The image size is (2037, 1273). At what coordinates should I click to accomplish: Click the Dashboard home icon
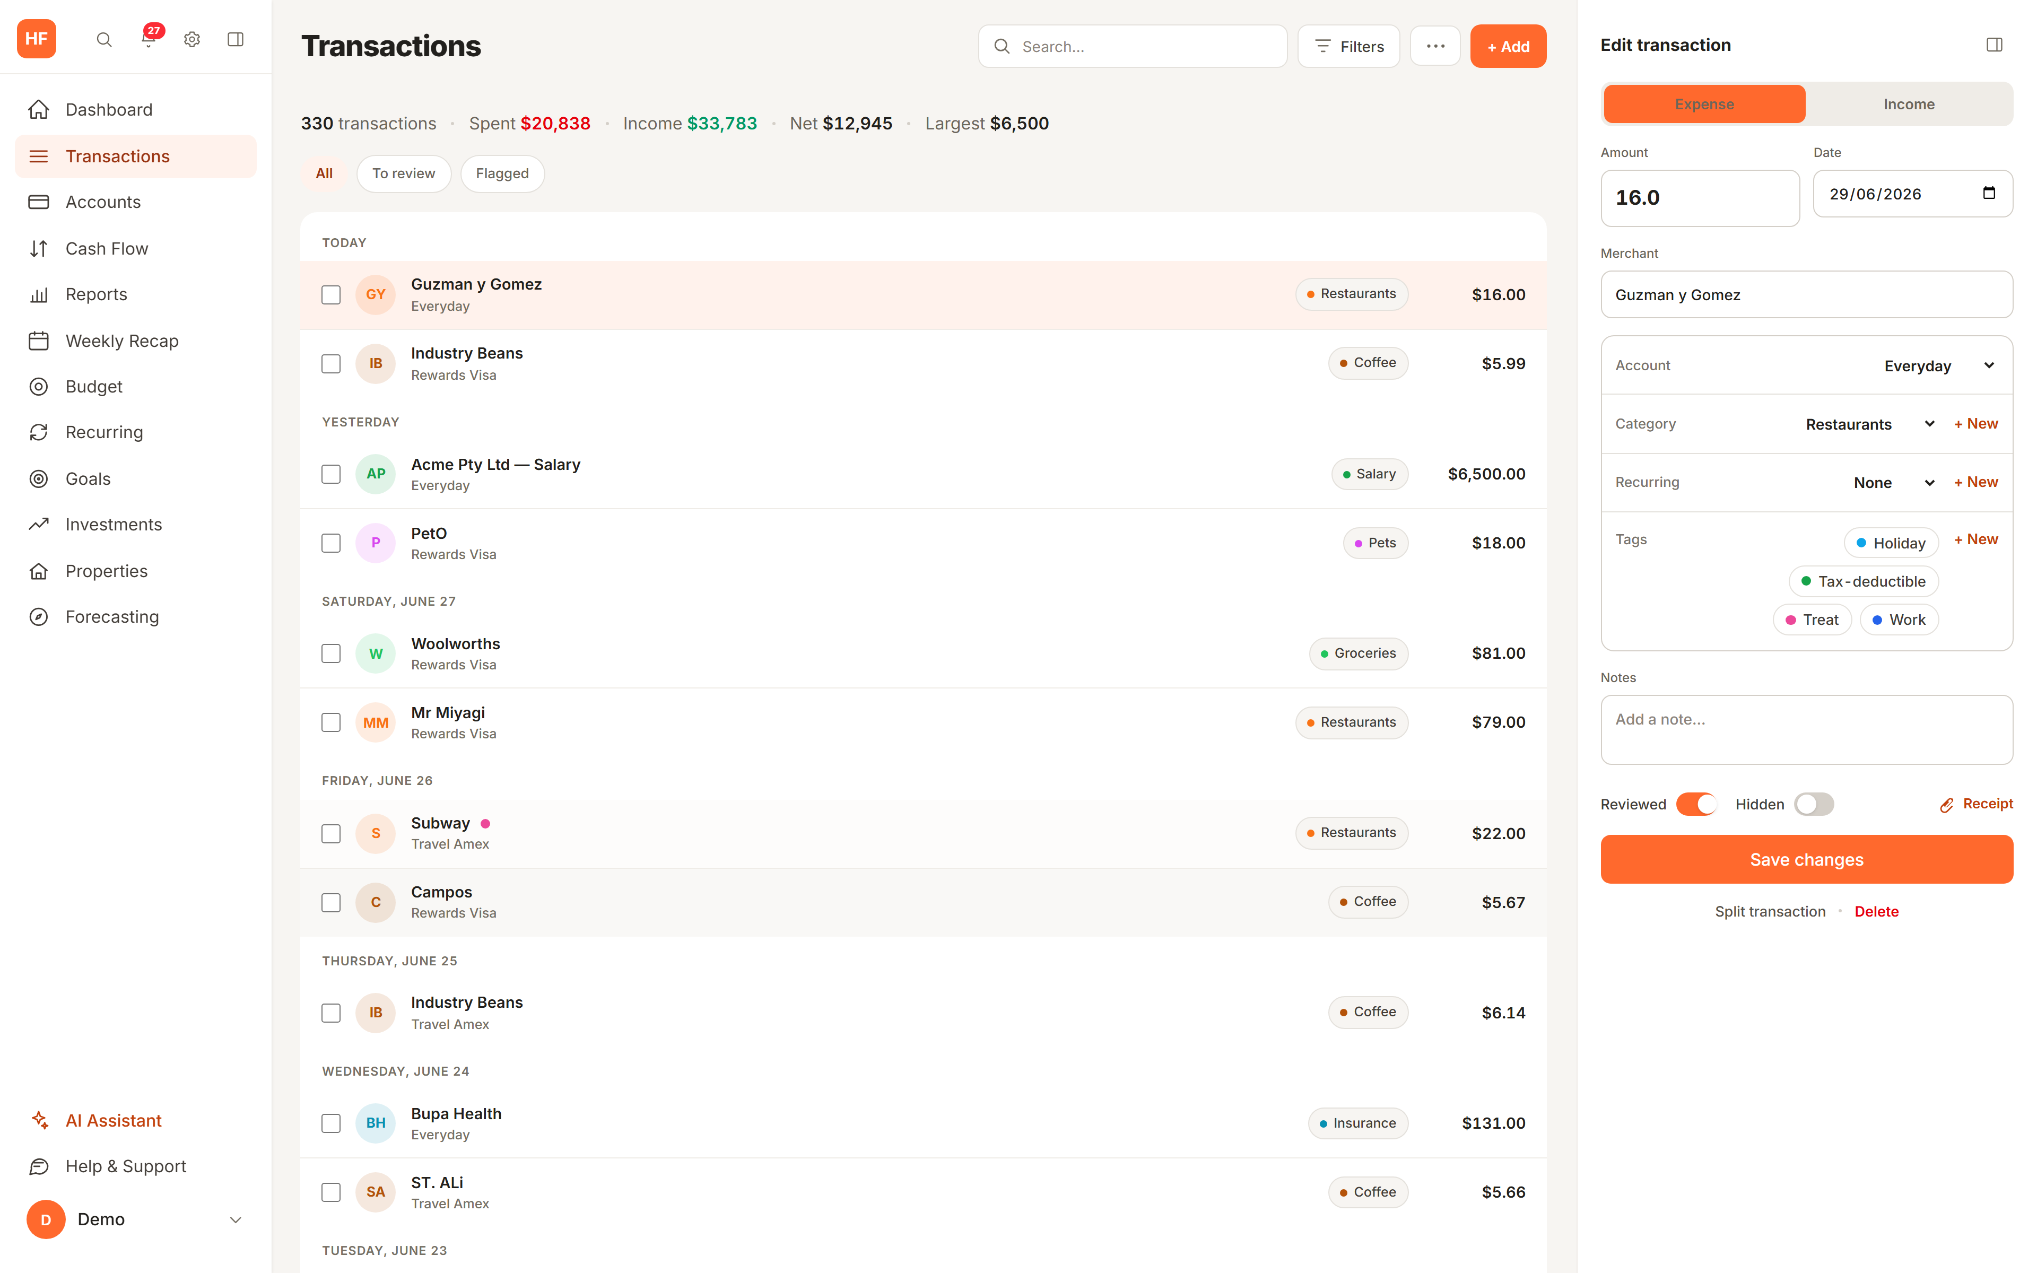[39, 109]
